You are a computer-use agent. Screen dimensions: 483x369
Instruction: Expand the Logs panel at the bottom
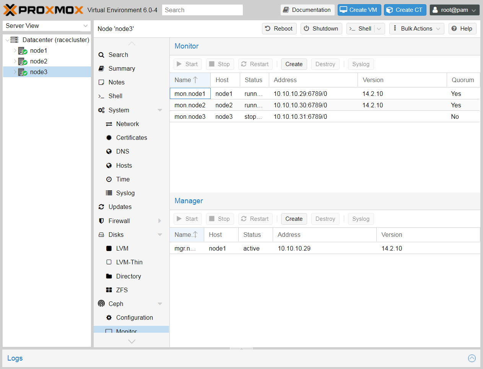point(472,358)
